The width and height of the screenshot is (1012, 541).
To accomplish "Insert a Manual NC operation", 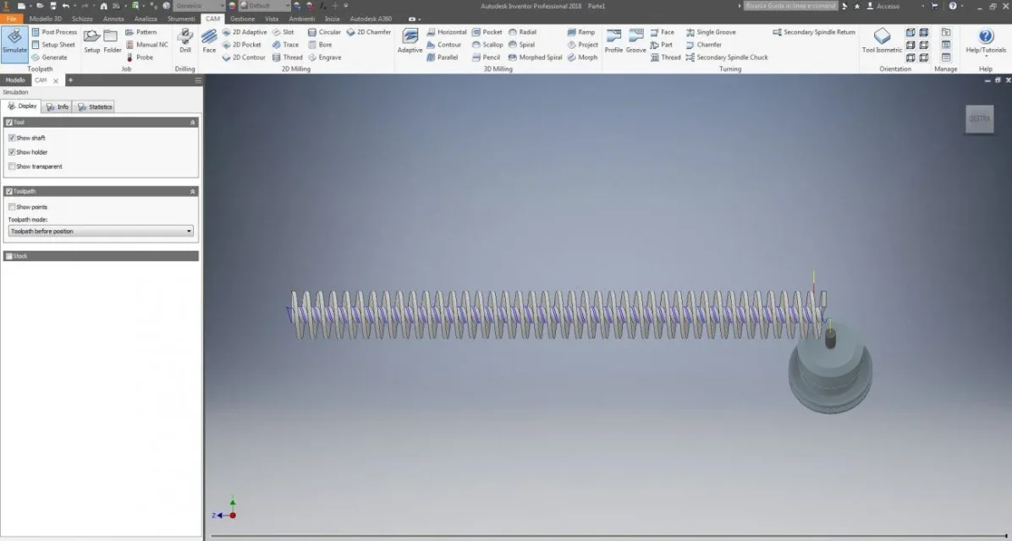I will [146, 45].
